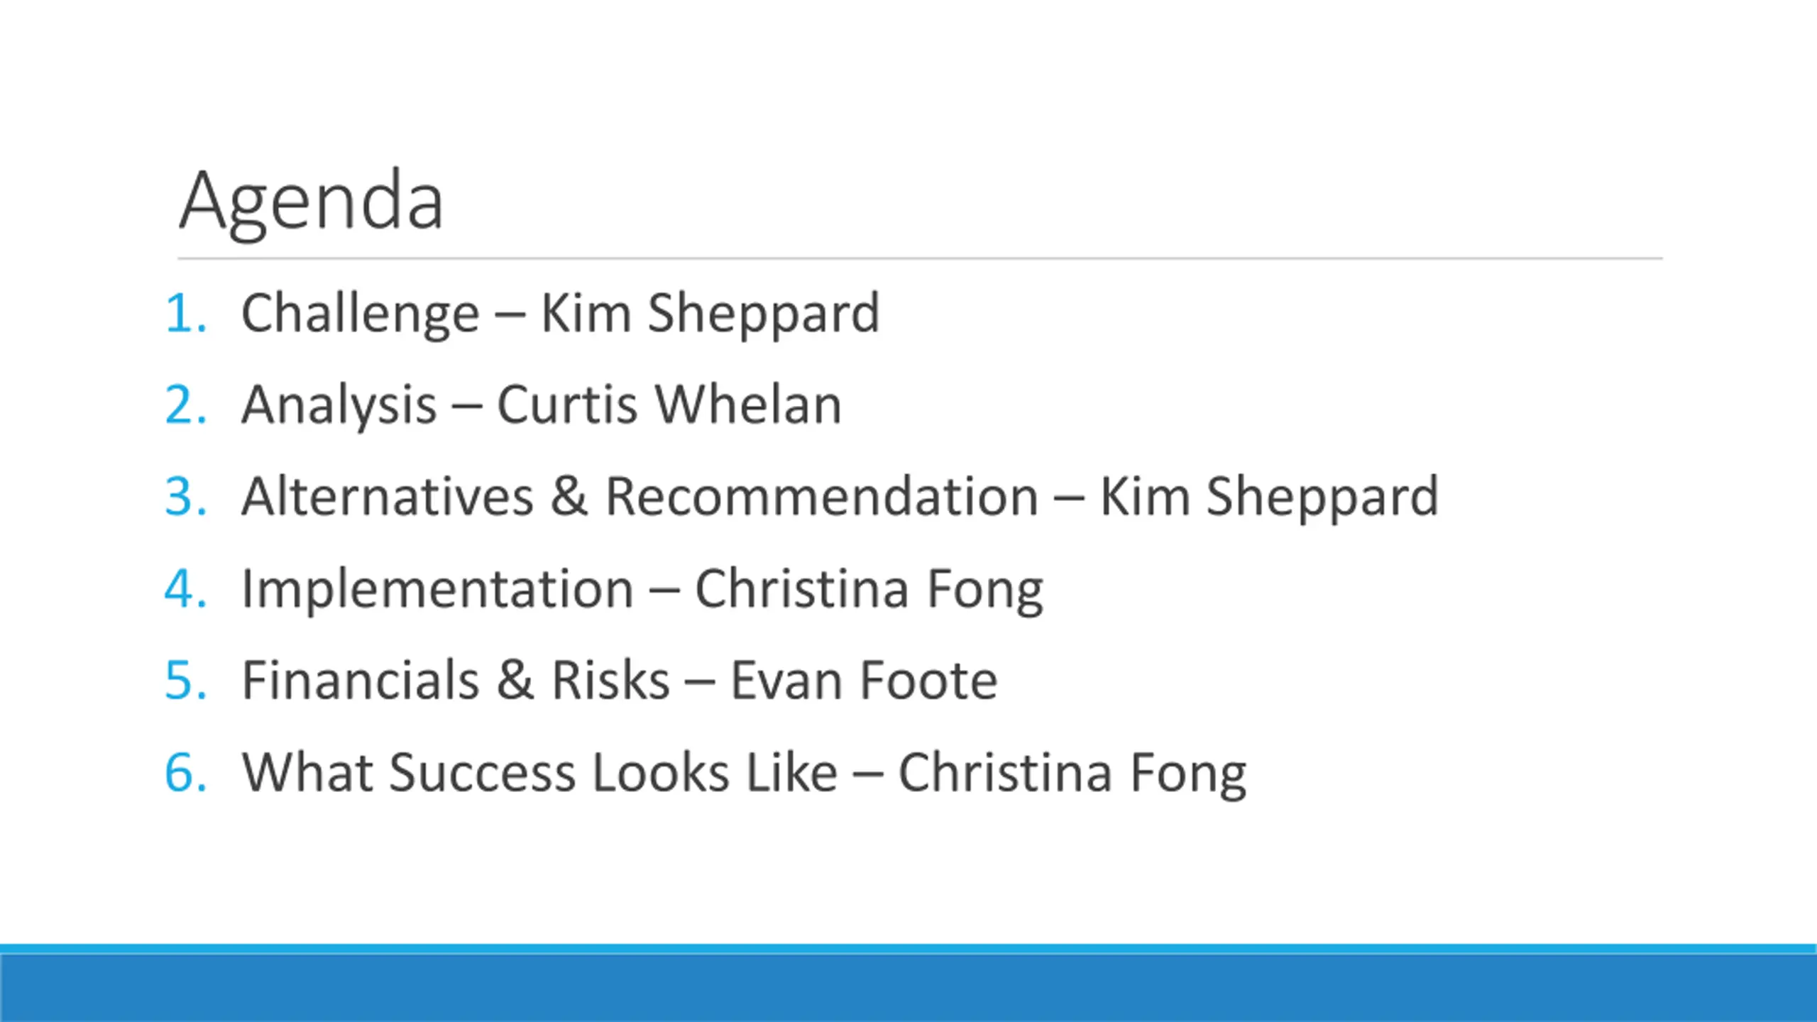Click the blue footer bar of the slide
Image resolution: width=1817 pixels, height=1022 pixels.
point(908,984)
